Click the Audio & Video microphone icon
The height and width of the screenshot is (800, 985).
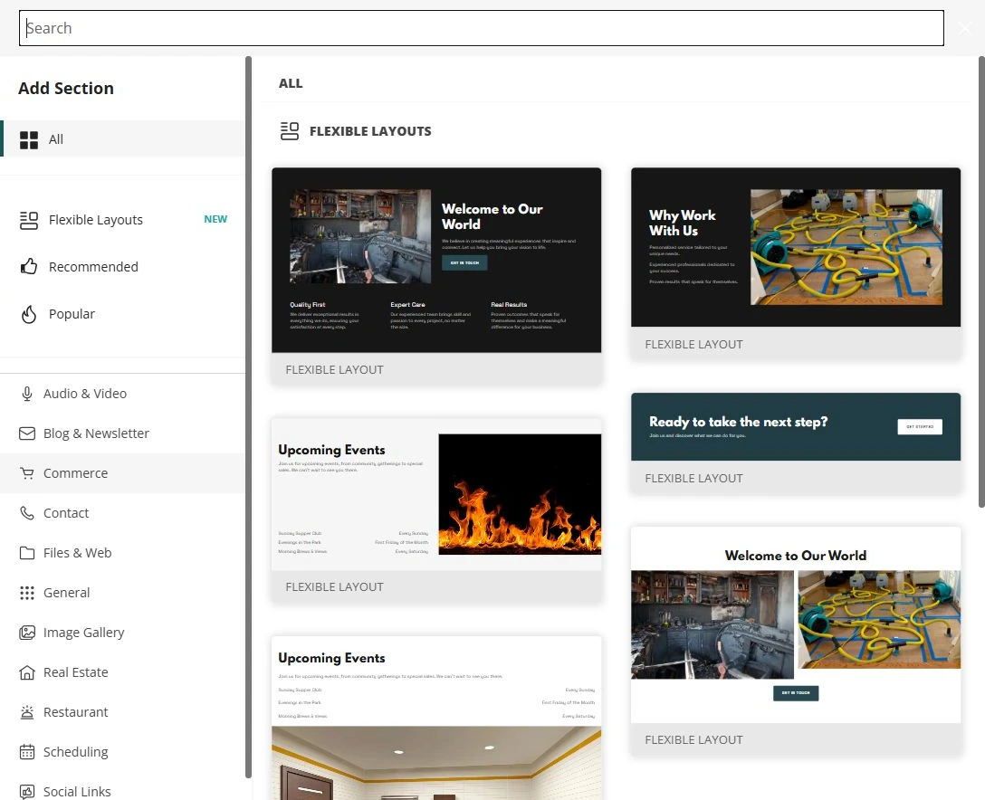coord(27,394)
